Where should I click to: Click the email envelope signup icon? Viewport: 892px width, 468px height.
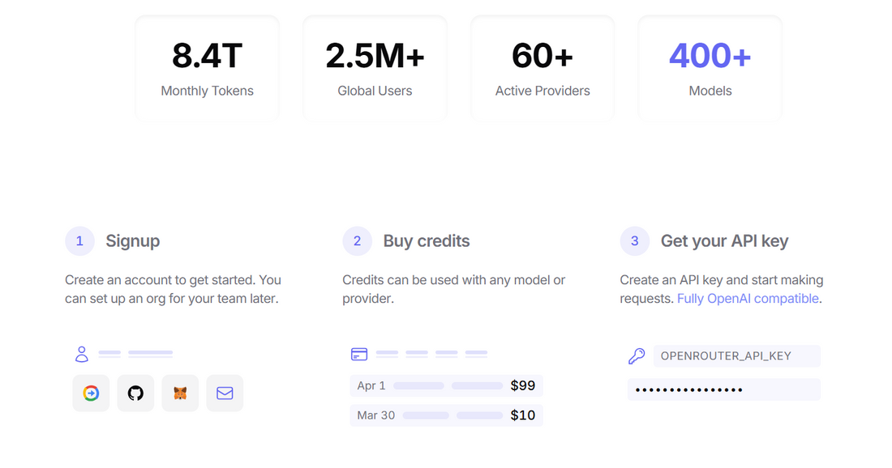tap(225, 394)
